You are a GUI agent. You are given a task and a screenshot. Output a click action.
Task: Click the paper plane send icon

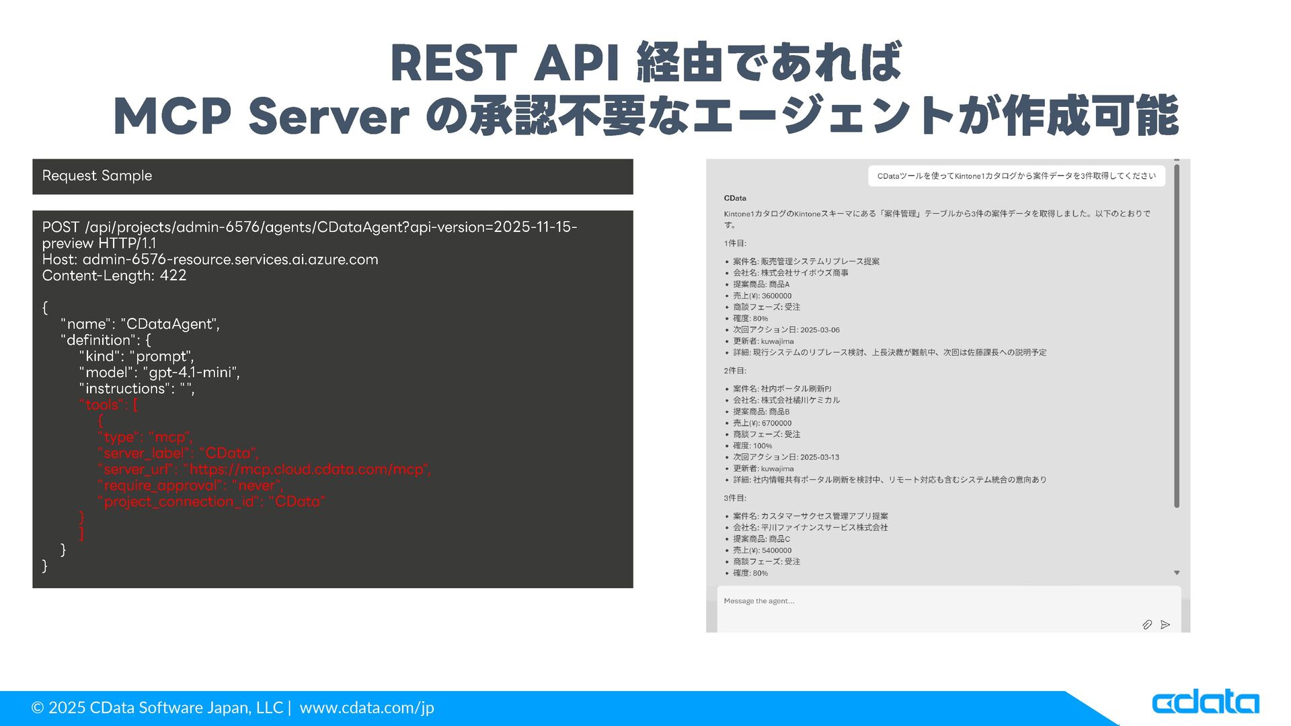[1165, 624]
